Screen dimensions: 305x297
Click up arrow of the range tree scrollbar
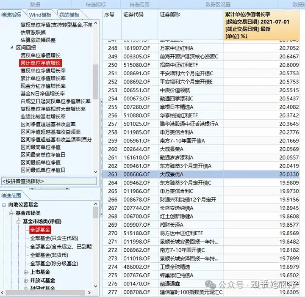click(x=95, y=204)
